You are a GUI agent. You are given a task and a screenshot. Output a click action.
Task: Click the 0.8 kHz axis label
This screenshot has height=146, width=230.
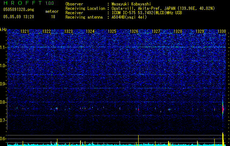pos(3,102)
